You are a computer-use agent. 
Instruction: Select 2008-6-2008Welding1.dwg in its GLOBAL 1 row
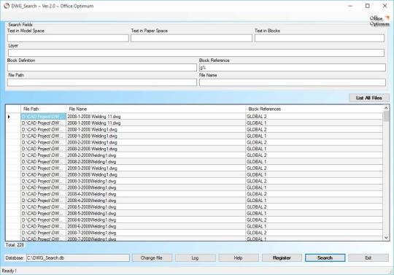pyautogui.click(x=155, y=226)
